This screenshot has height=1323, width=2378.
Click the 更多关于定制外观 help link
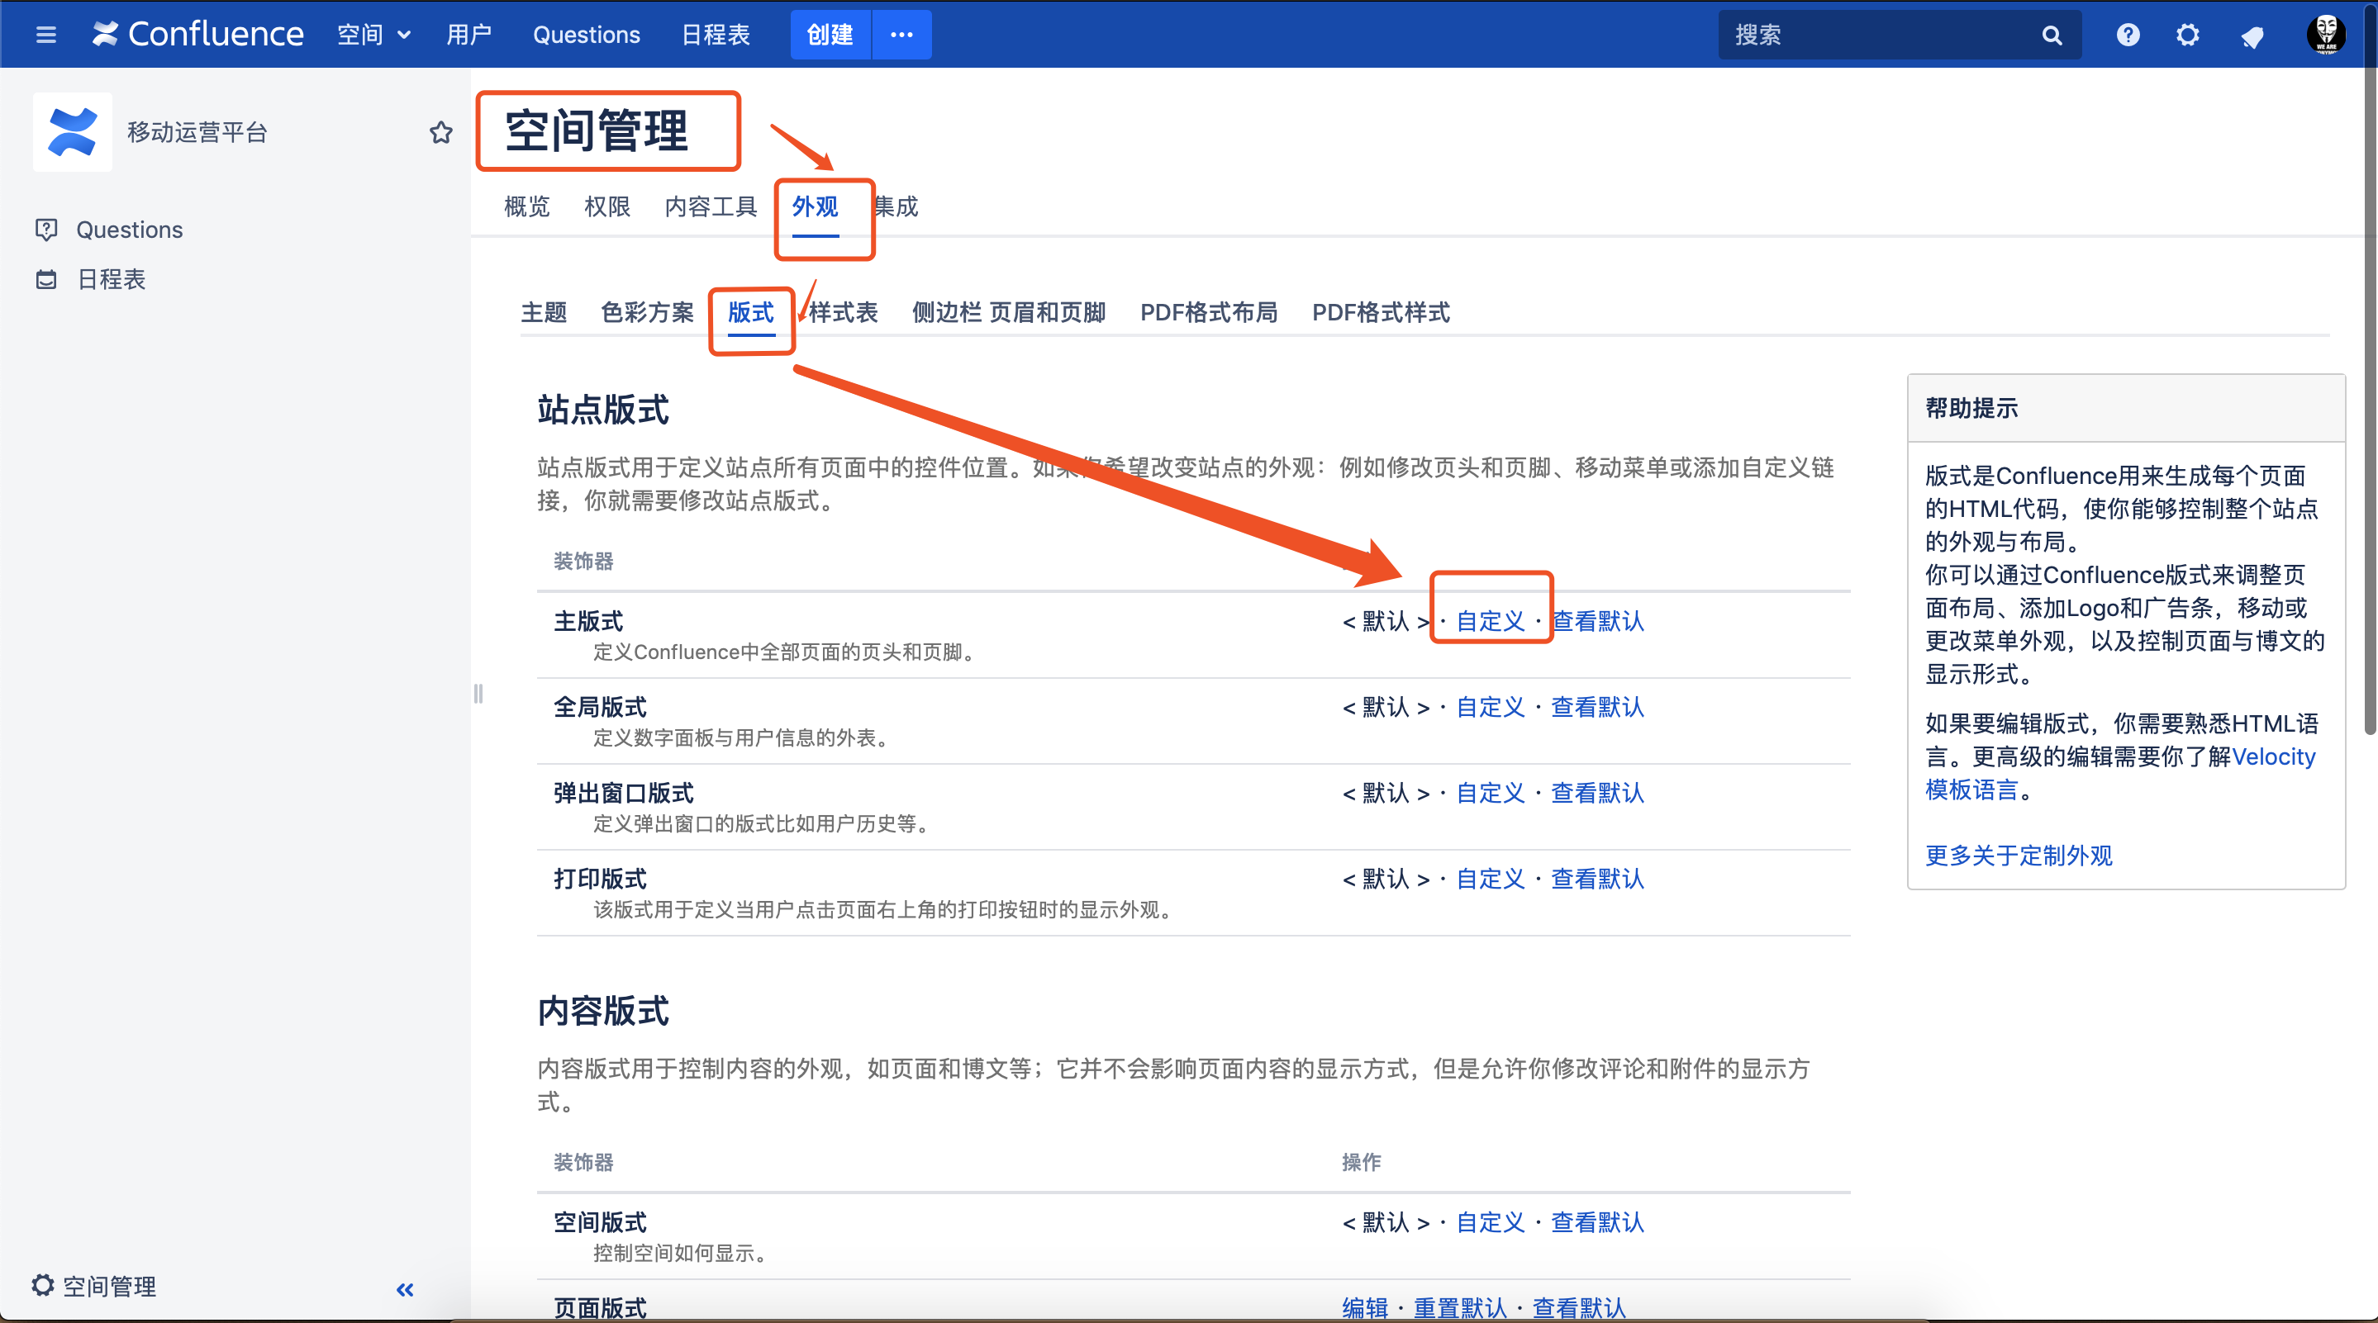pos(2019,856)
